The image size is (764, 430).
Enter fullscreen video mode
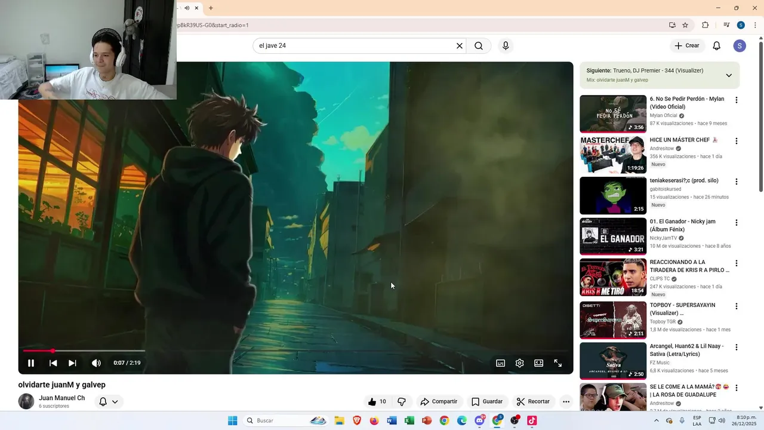point(558,363)
